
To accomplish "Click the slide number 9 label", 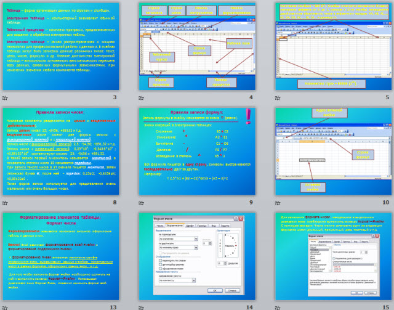I will point(251,202).
